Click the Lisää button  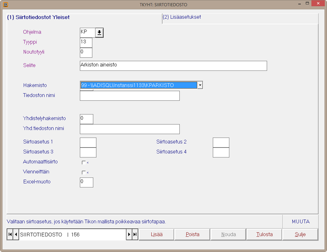[156, 235]
